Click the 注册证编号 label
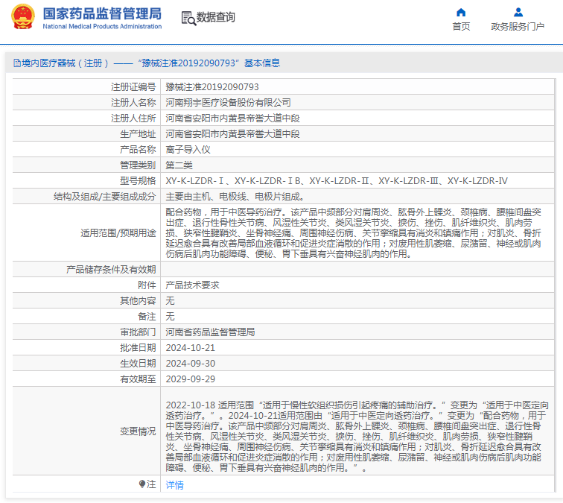The height and width of the screenshot is (503, 563). (x=133, y=87)
